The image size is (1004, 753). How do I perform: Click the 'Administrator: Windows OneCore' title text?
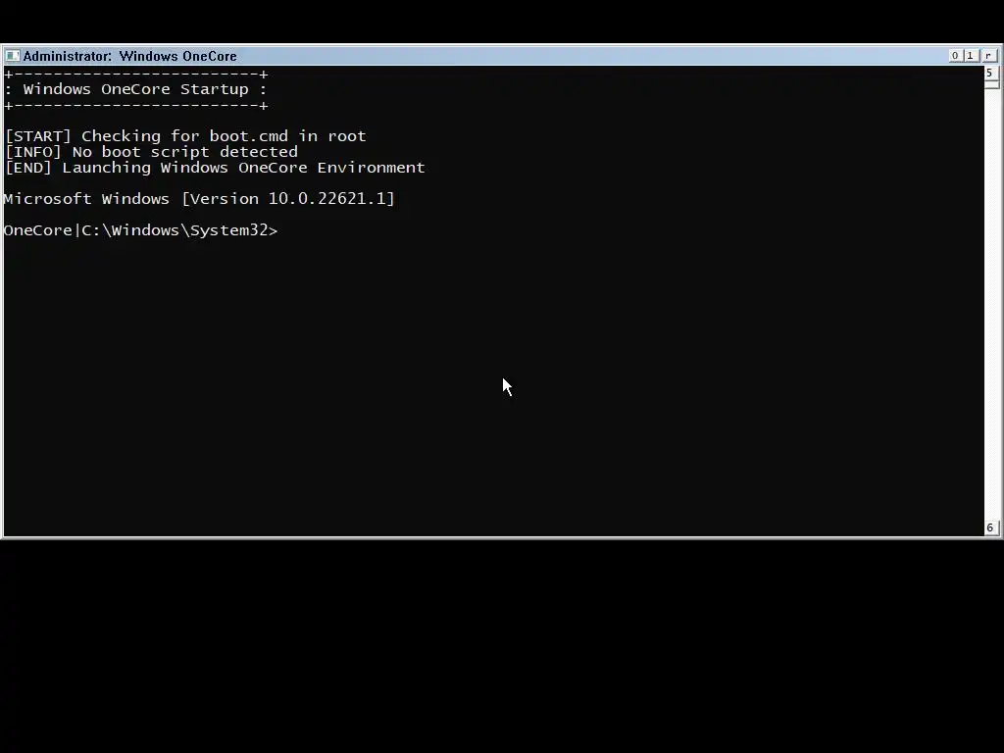point(130,56)
